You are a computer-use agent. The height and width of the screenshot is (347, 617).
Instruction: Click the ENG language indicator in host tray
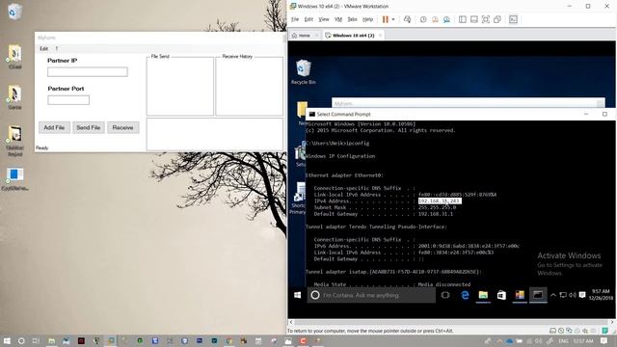(x=563, y=341)
